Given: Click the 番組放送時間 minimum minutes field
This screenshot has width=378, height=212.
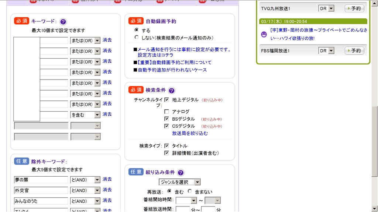Looking at the screenshot, I should (183, 209).
